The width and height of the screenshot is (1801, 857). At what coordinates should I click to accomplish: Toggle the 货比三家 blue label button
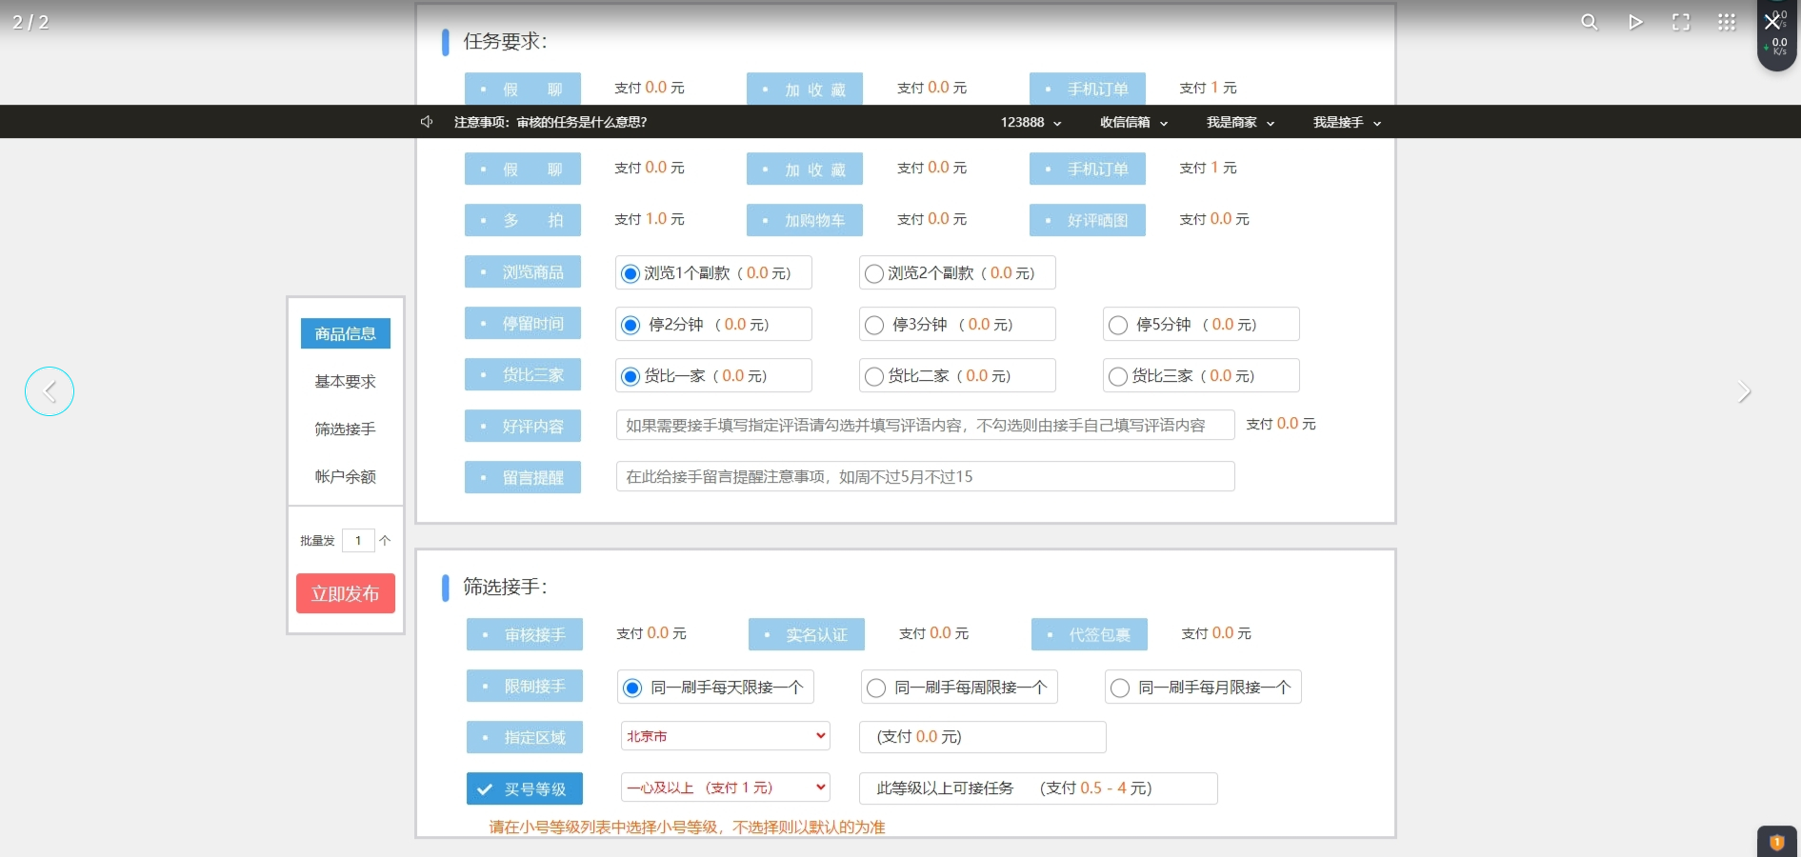pos(523,374)
